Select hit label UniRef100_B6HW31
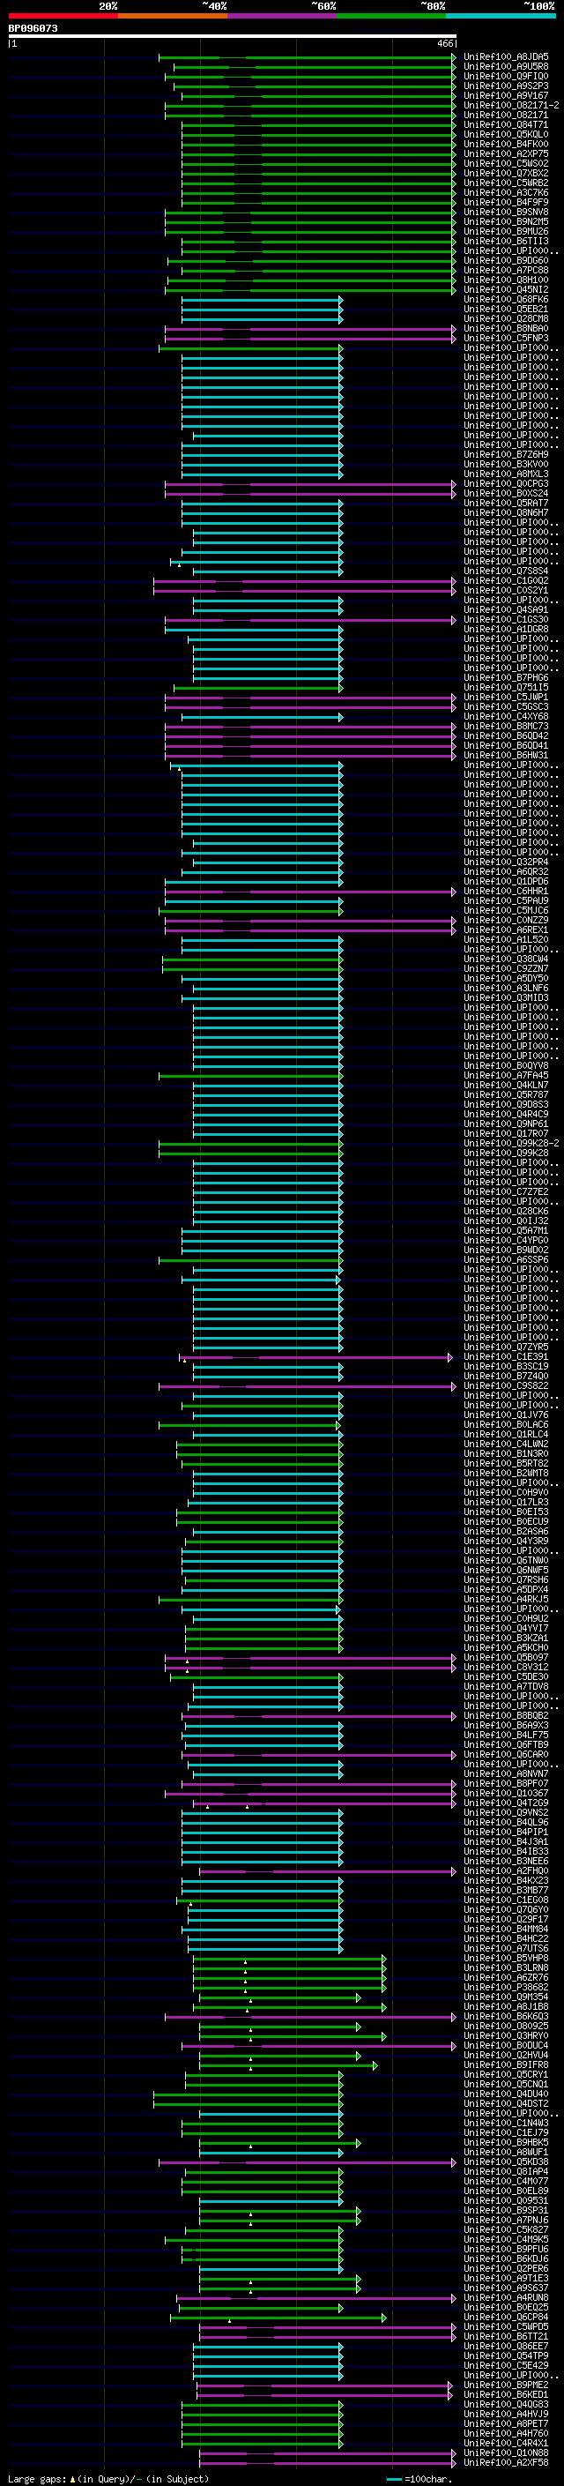The image size is (564, 2486). point(506,756)
